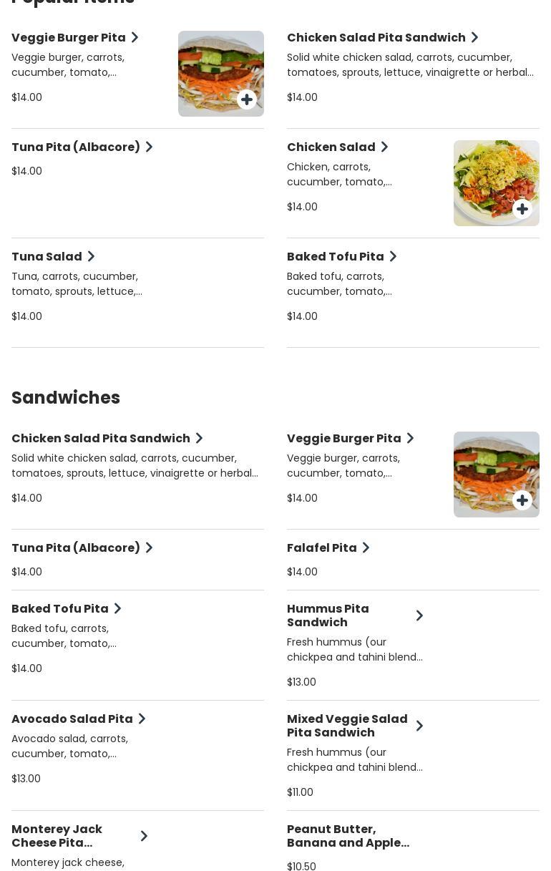551x871 pixels.
Task: Open Popular Items Chicken Salad Pita Sandwich
Action: coord(376,37)
